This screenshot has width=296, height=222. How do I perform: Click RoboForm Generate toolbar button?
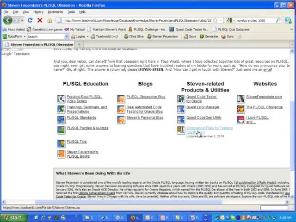tap(209, 37)
